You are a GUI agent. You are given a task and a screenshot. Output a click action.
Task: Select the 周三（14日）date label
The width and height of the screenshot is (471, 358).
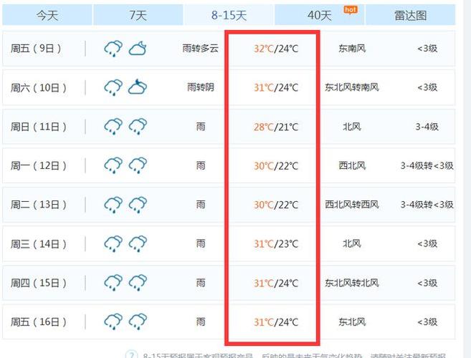39,244
